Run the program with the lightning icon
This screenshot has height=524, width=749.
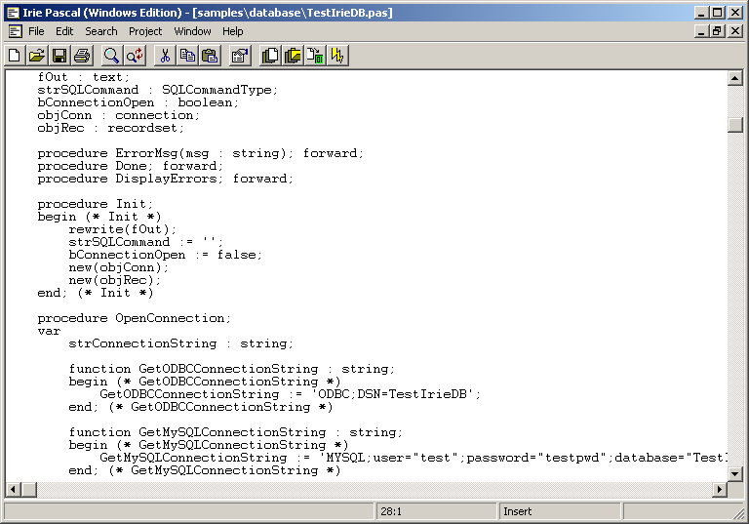click(337, 56)
